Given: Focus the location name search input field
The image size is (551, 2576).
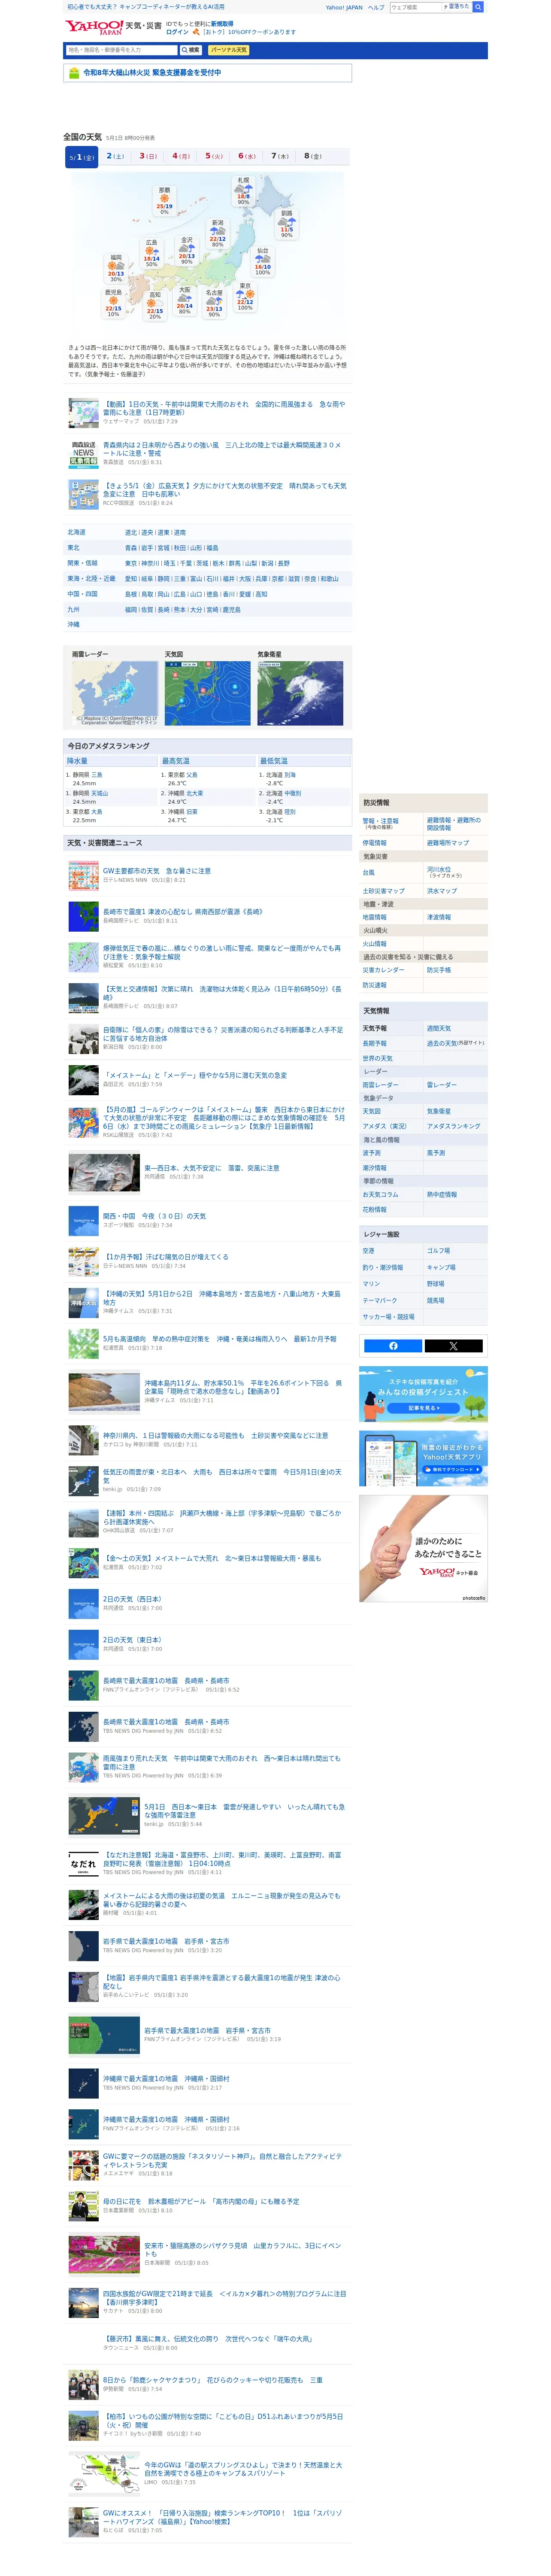Looking at the screenshot, I should 121,50.
